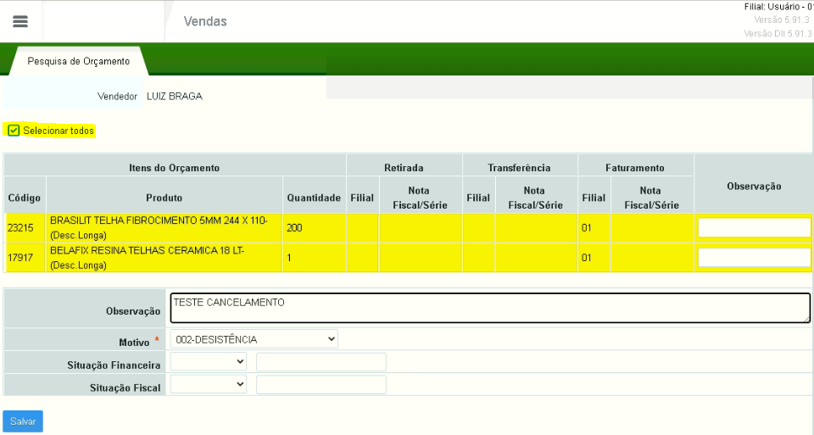The image size is (814, 435).
Task: Toggle the Selecionar todos checkbox
Action: (x=14, y=131)
